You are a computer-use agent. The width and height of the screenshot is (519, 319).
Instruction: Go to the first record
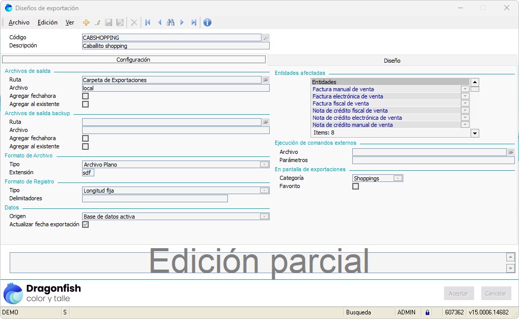tap(148, 22)
